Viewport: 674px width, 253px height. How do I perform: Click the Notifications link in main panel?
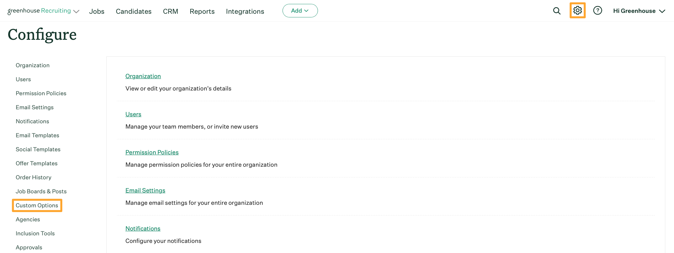click(143, 229)
